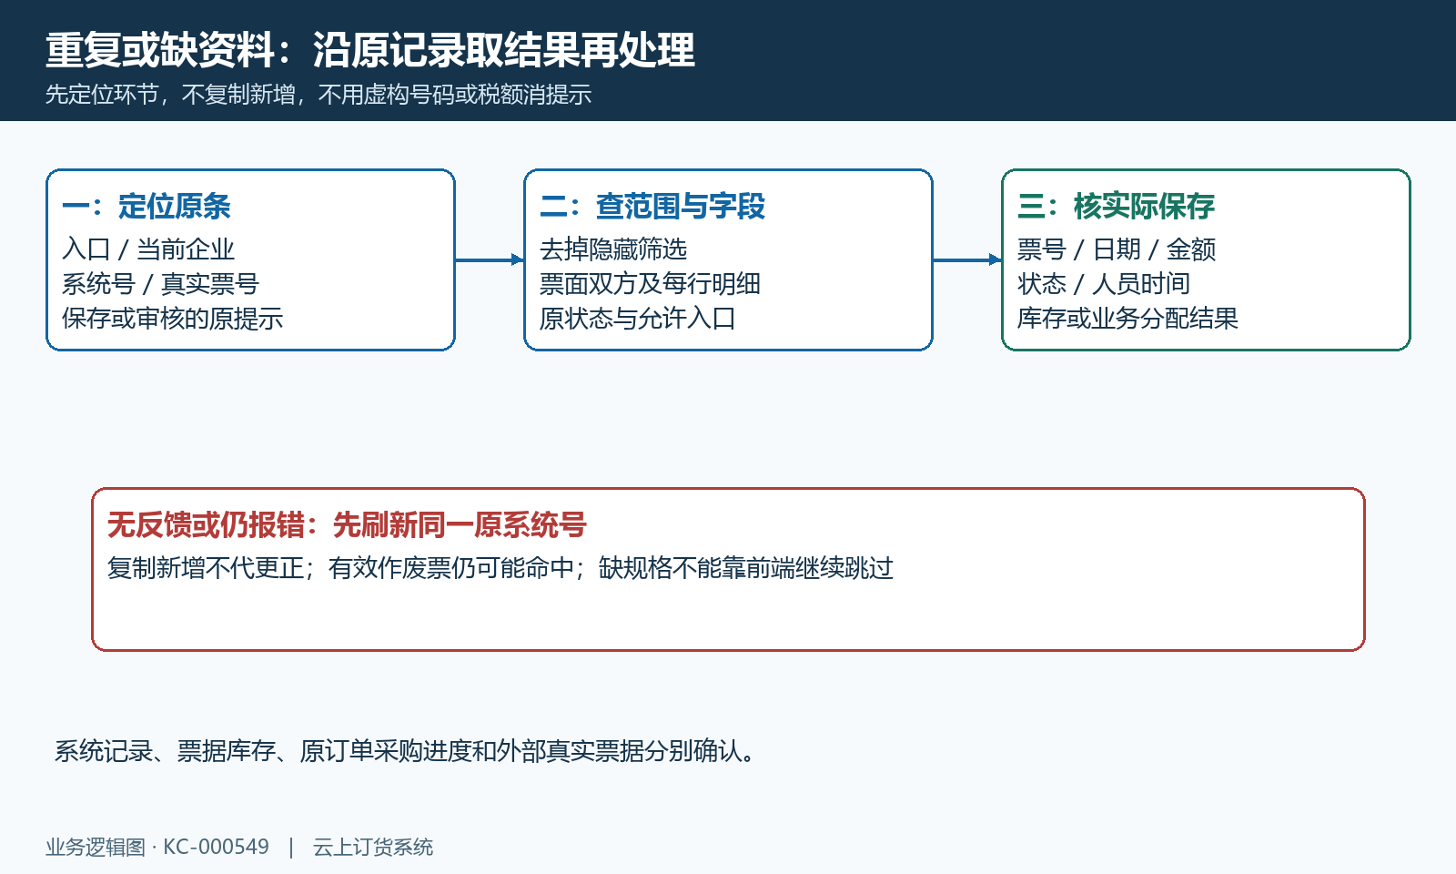Screen dimensions: 1456x874
Task: Click the line 票面双方及每行明细
Action: [650, 284]
